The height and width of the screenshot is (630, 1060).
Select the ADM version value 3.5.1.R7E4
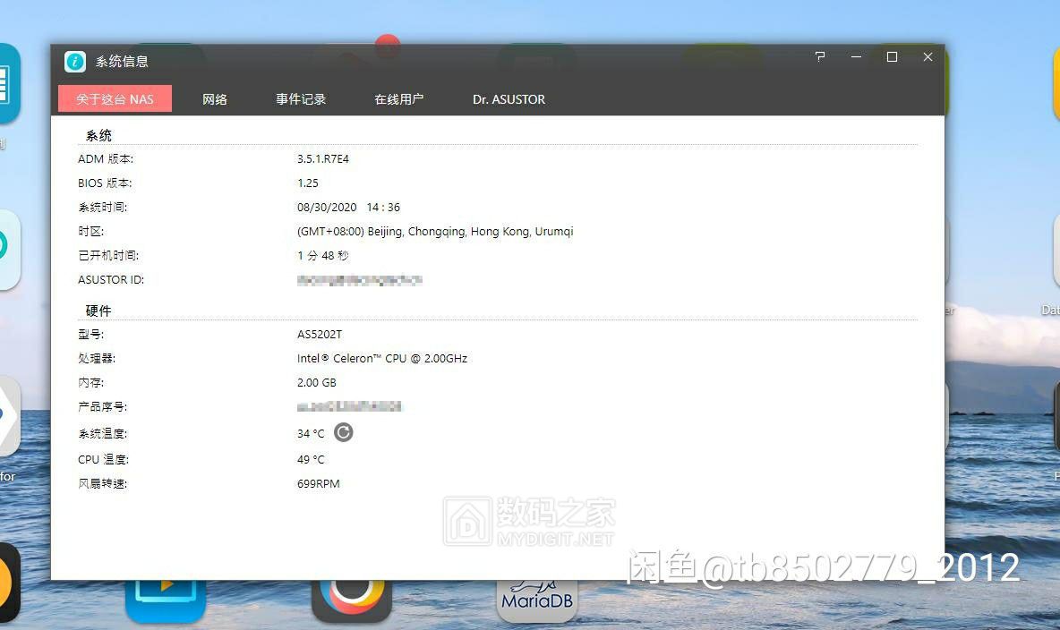323,159
